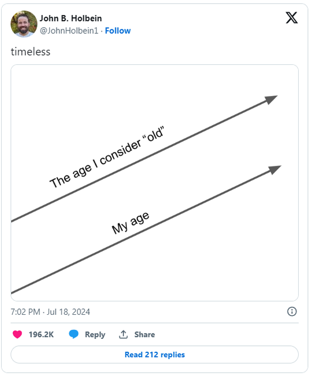This screenshot has height=378, width=311.
Task: Click the Share label
Action: pyautogui.click(x=145, y=335)
